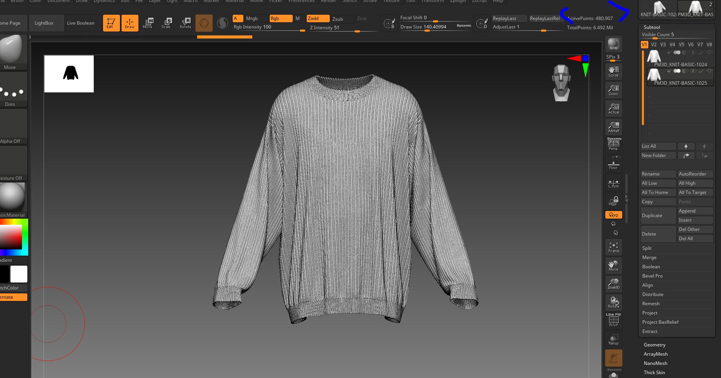The width and height of the screenshot is (721, 378).
Task: Select the white main color swatch
Action: (x=19, y=274)
